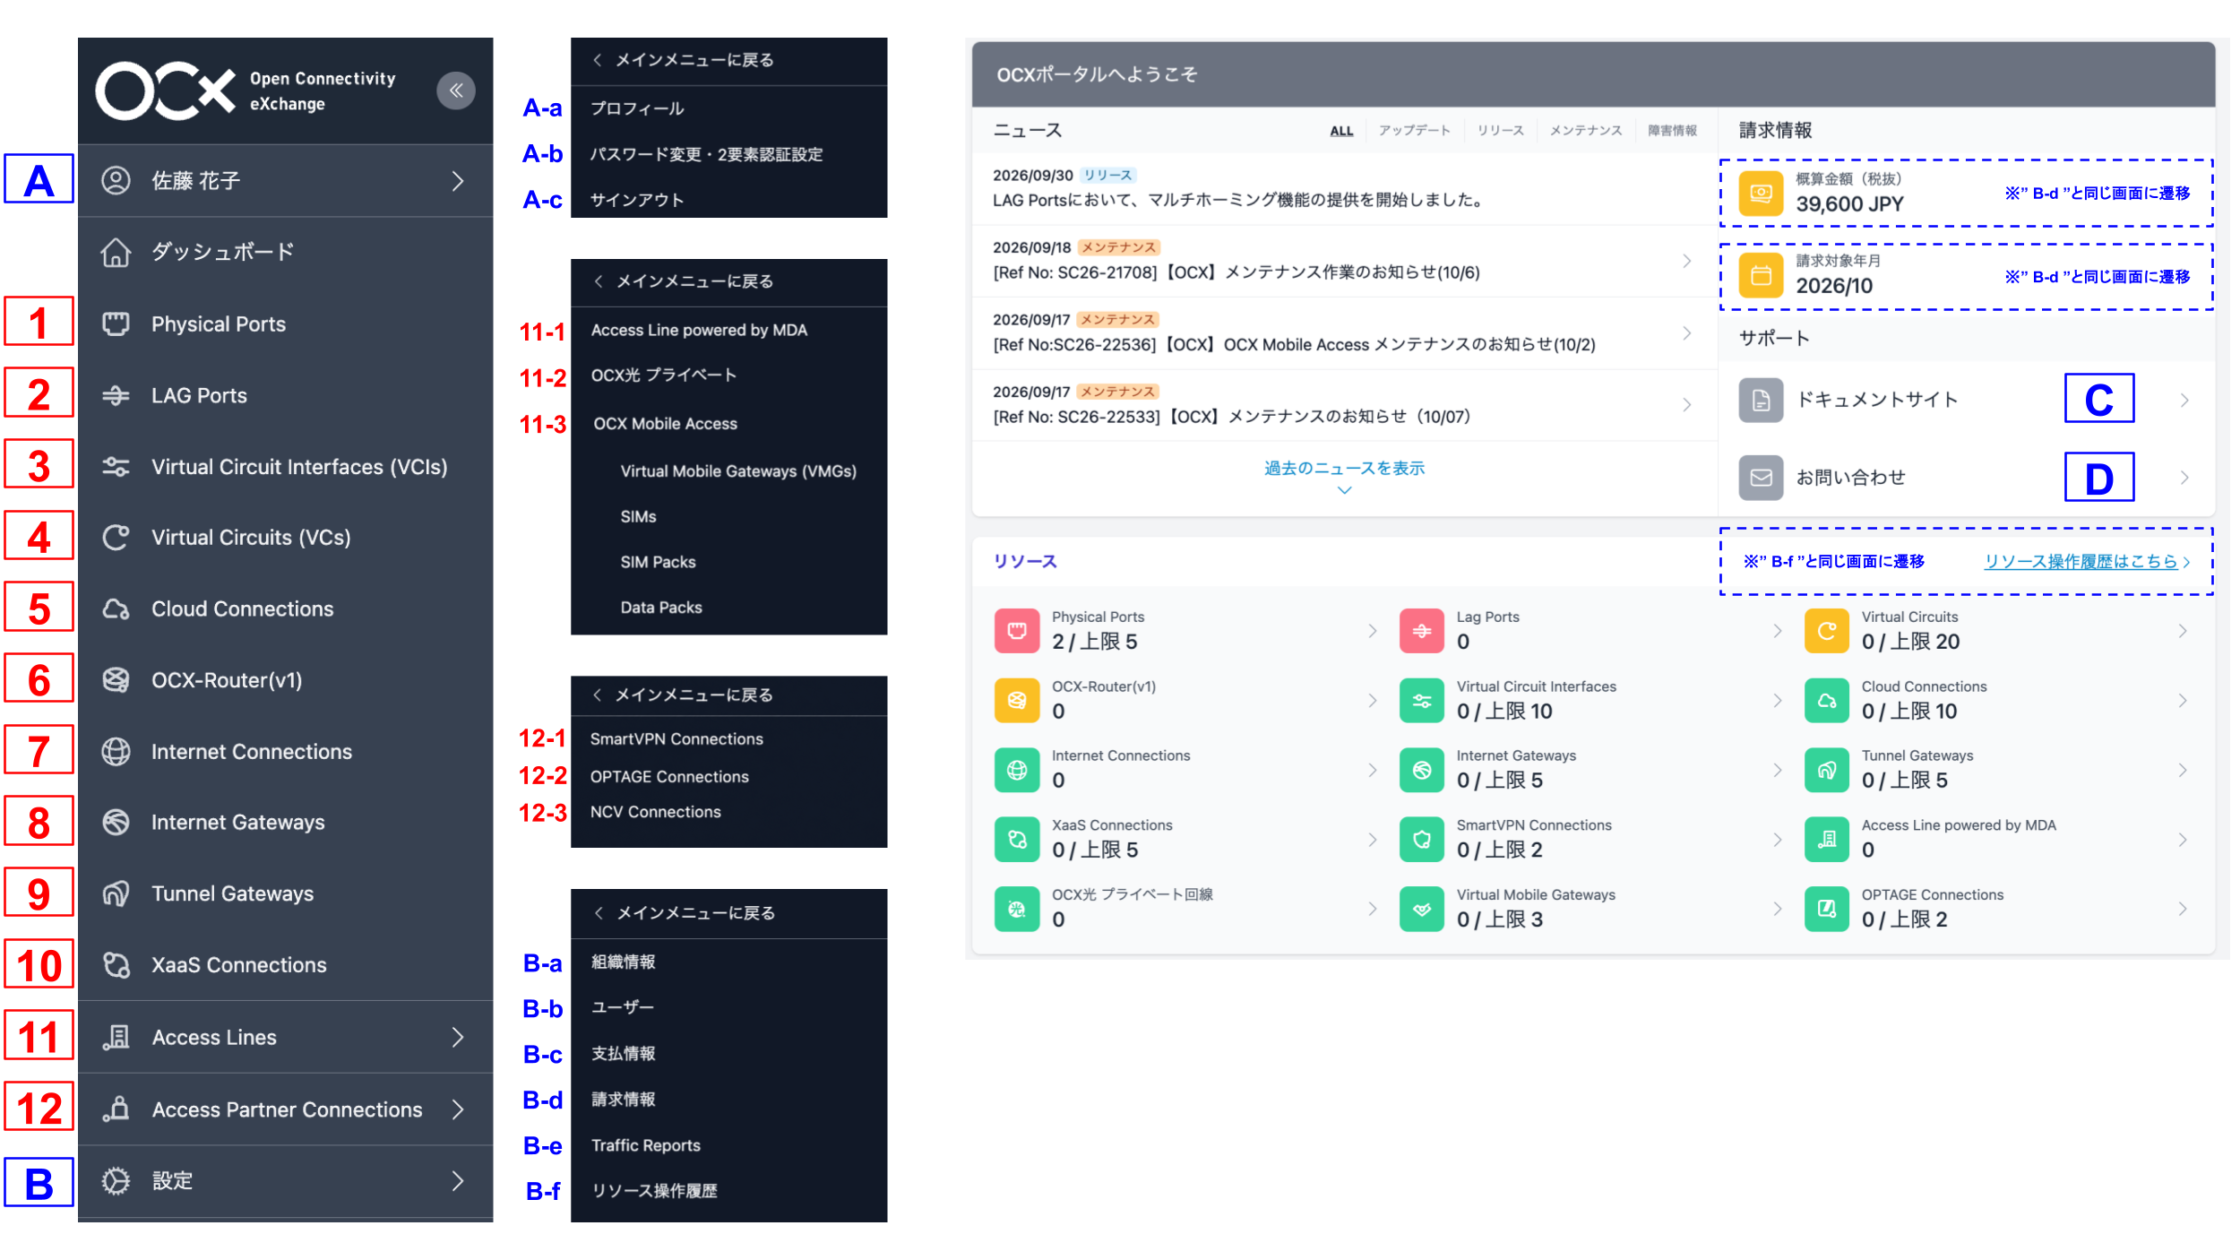The image size is (2240, 1260).
Task: Open the Virtual Circuits resource card icon
Action: (x=1827, y=631)
